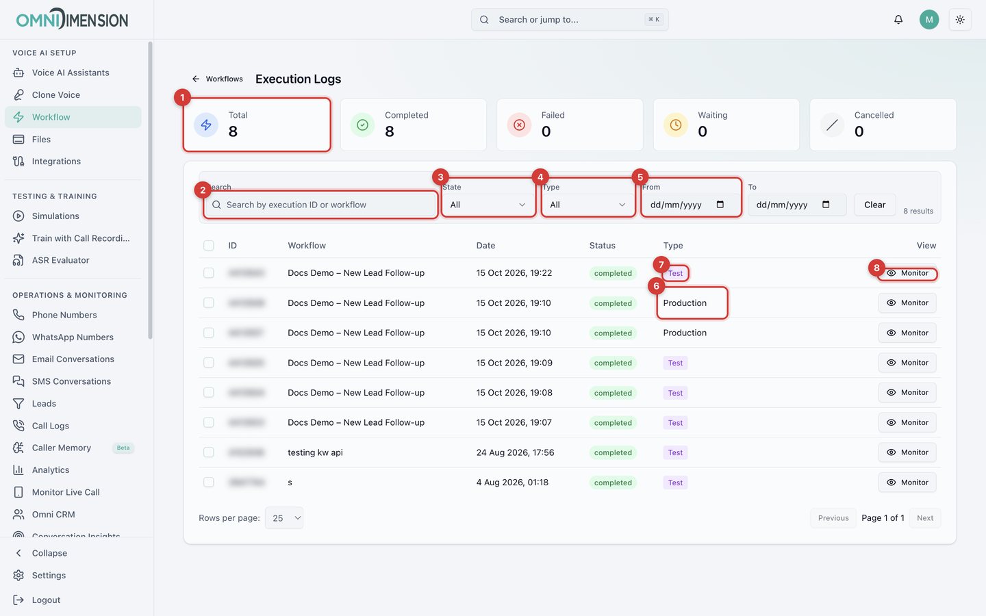Click the Previous page button

(833, 518)
